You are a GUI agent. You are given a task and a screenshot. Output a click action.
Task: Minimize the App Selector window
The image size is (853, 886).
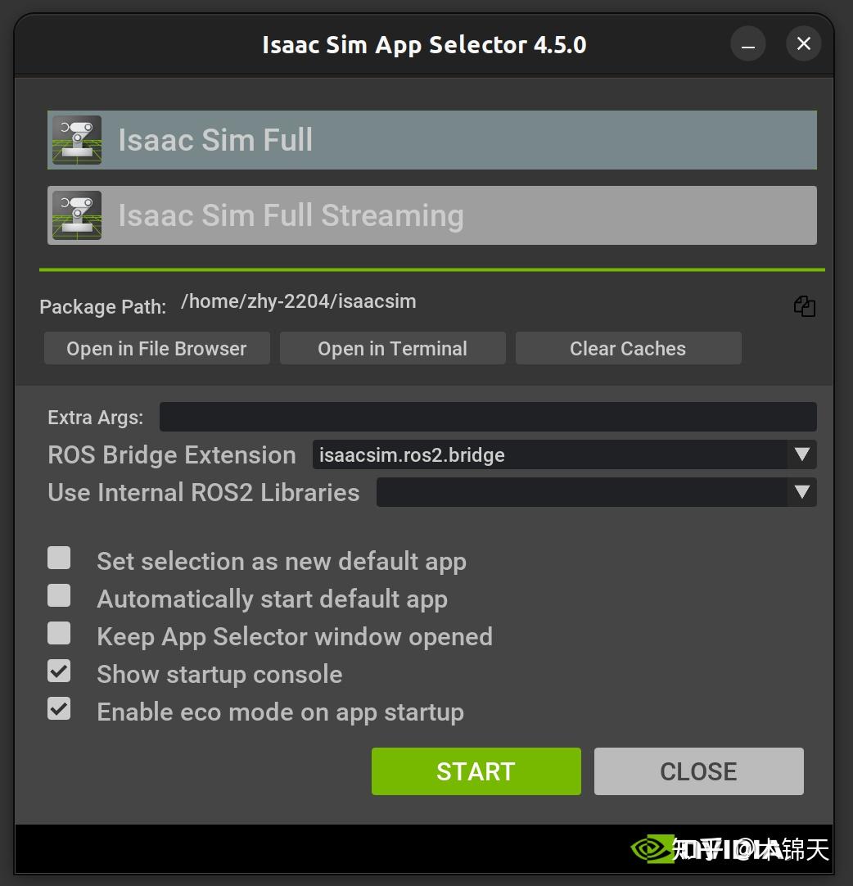point(748,44)
